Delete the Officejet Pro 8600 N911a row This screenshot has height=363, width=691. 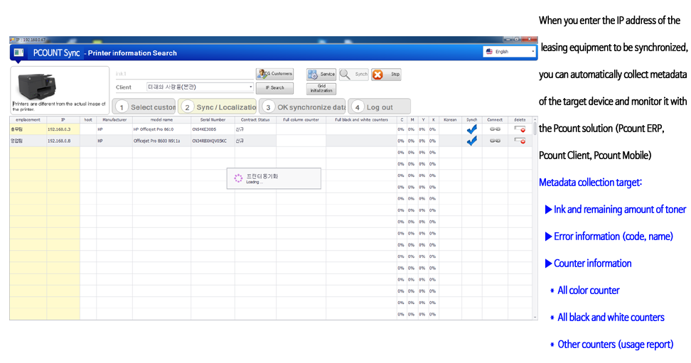tap(520, 141)
